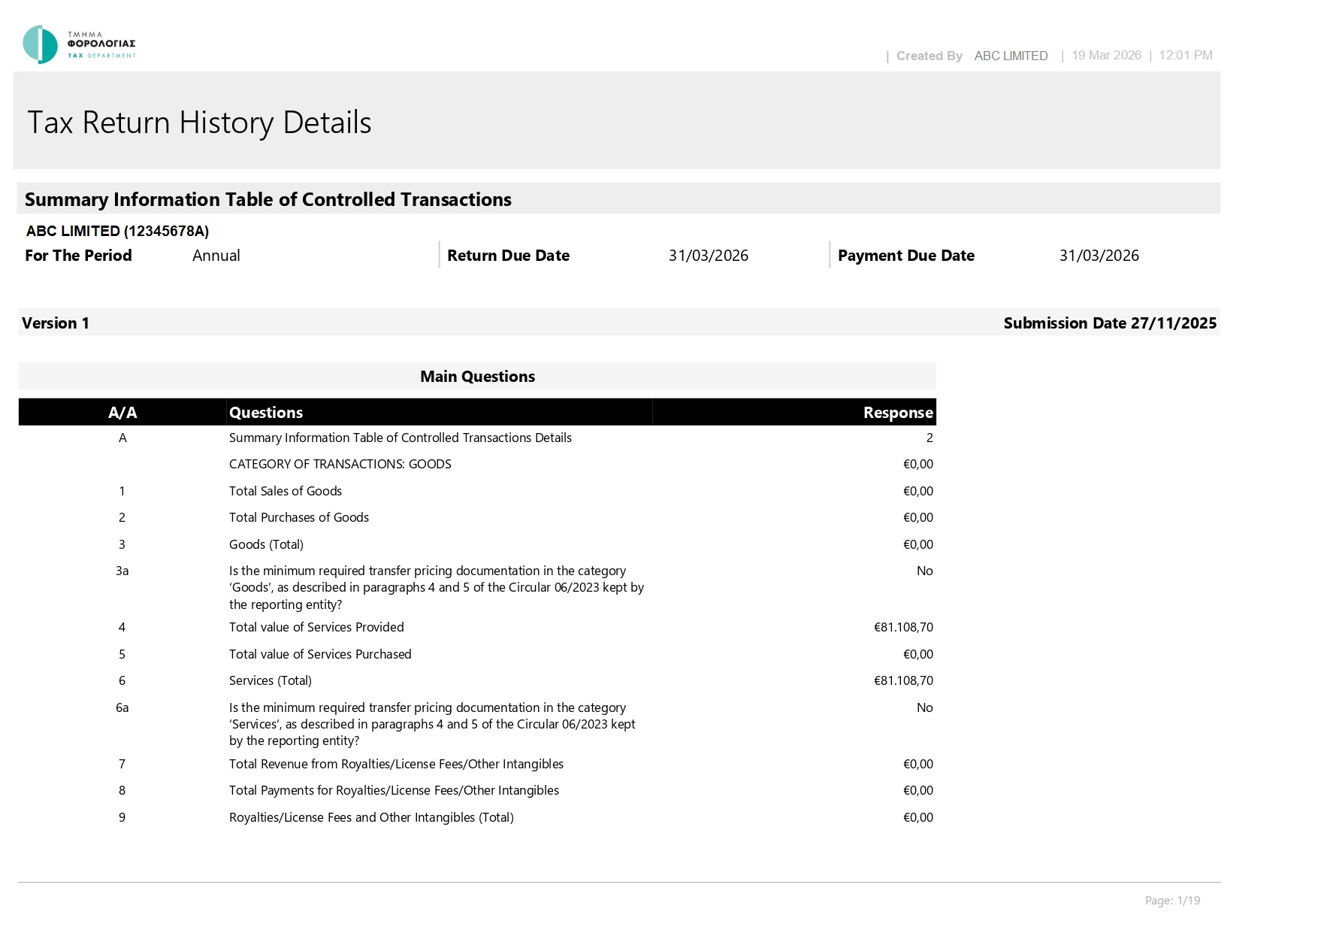The height and width of the screenshot is (933, 1318).
Task: Click the Tax Department logo
Action: (79, 44)
